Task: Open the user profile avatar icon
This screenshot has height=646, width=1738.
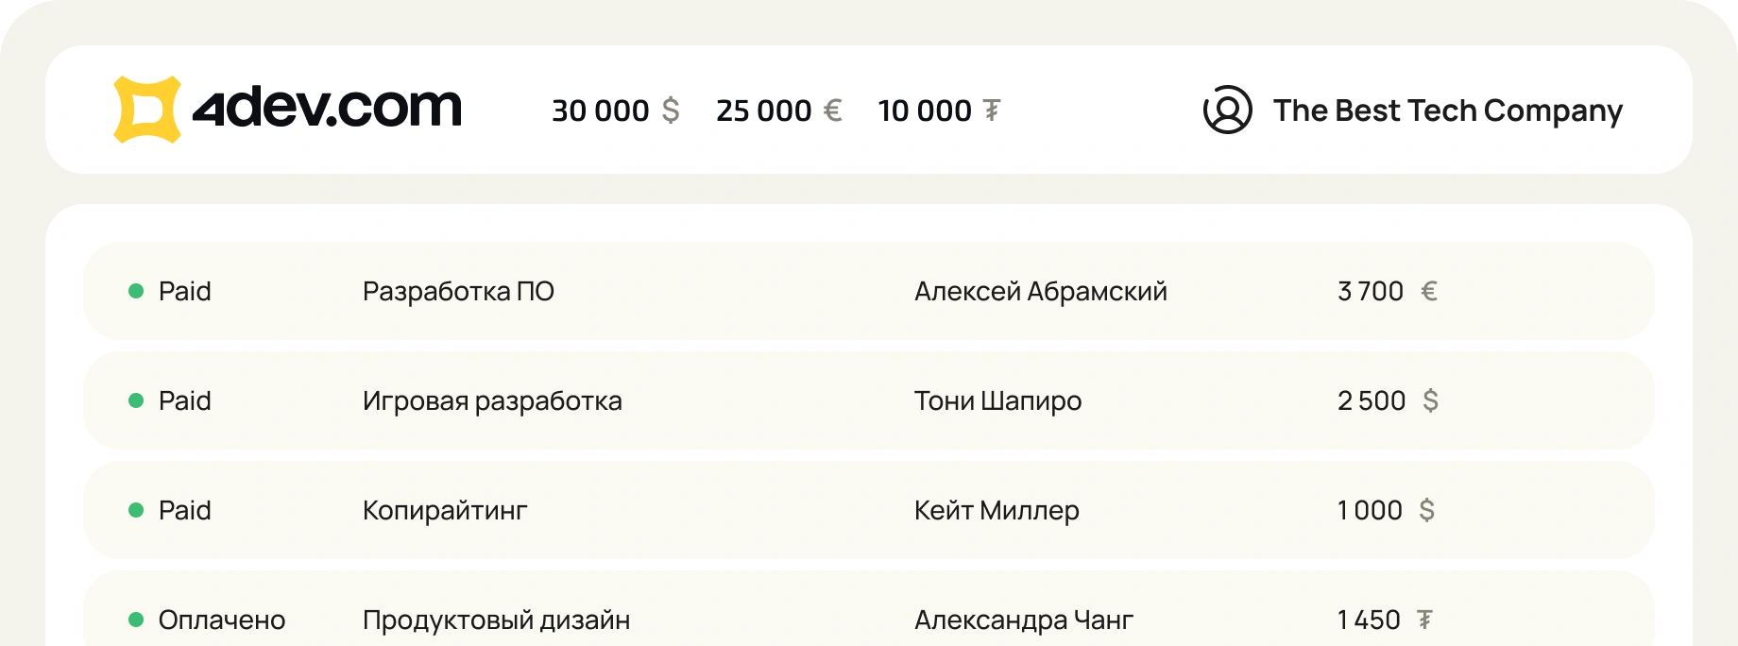Action: coord(1227,110)
